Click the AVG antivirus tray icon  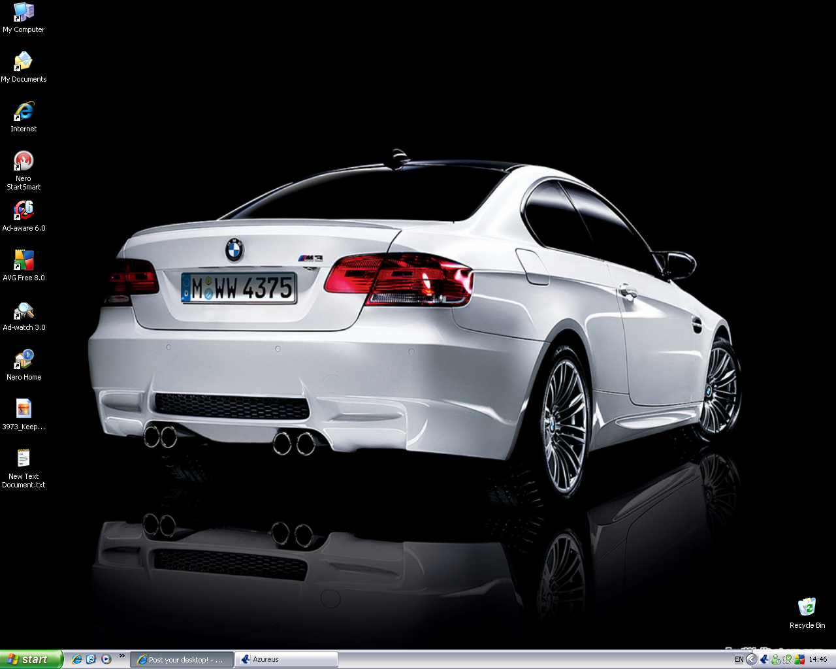coord(799,660)
